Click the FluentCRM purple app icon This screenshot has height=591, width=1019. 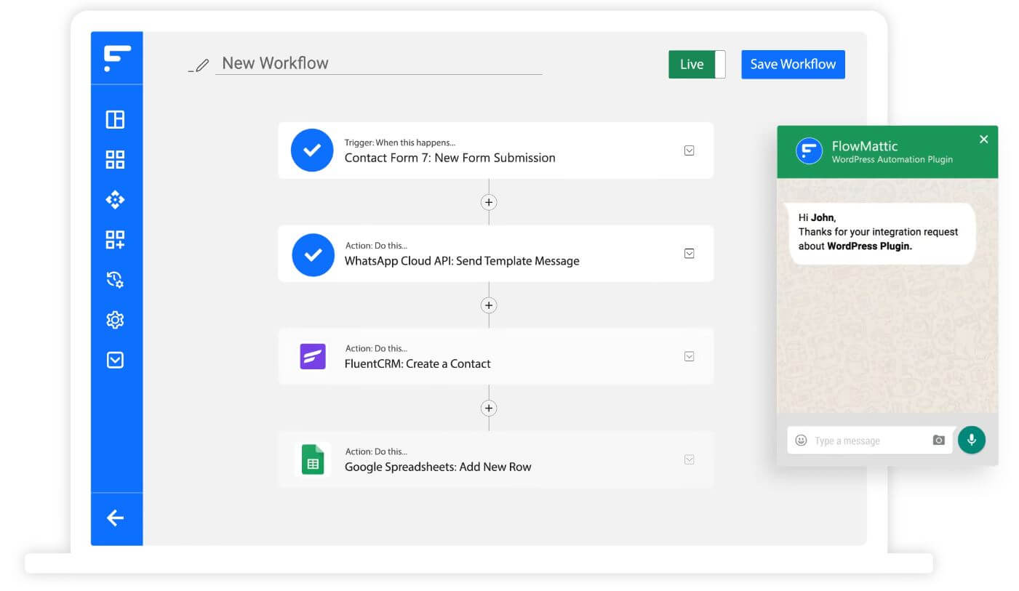pos(313,357)
